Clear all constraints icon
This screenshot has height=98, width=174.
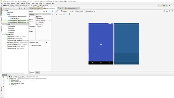[63, 14]
